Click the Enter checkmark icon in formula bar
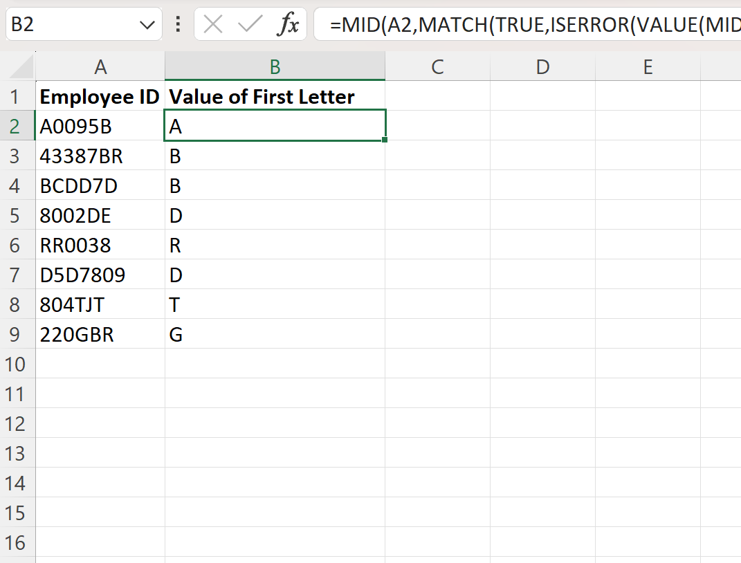The image size is (741, 563). [250, 24]
